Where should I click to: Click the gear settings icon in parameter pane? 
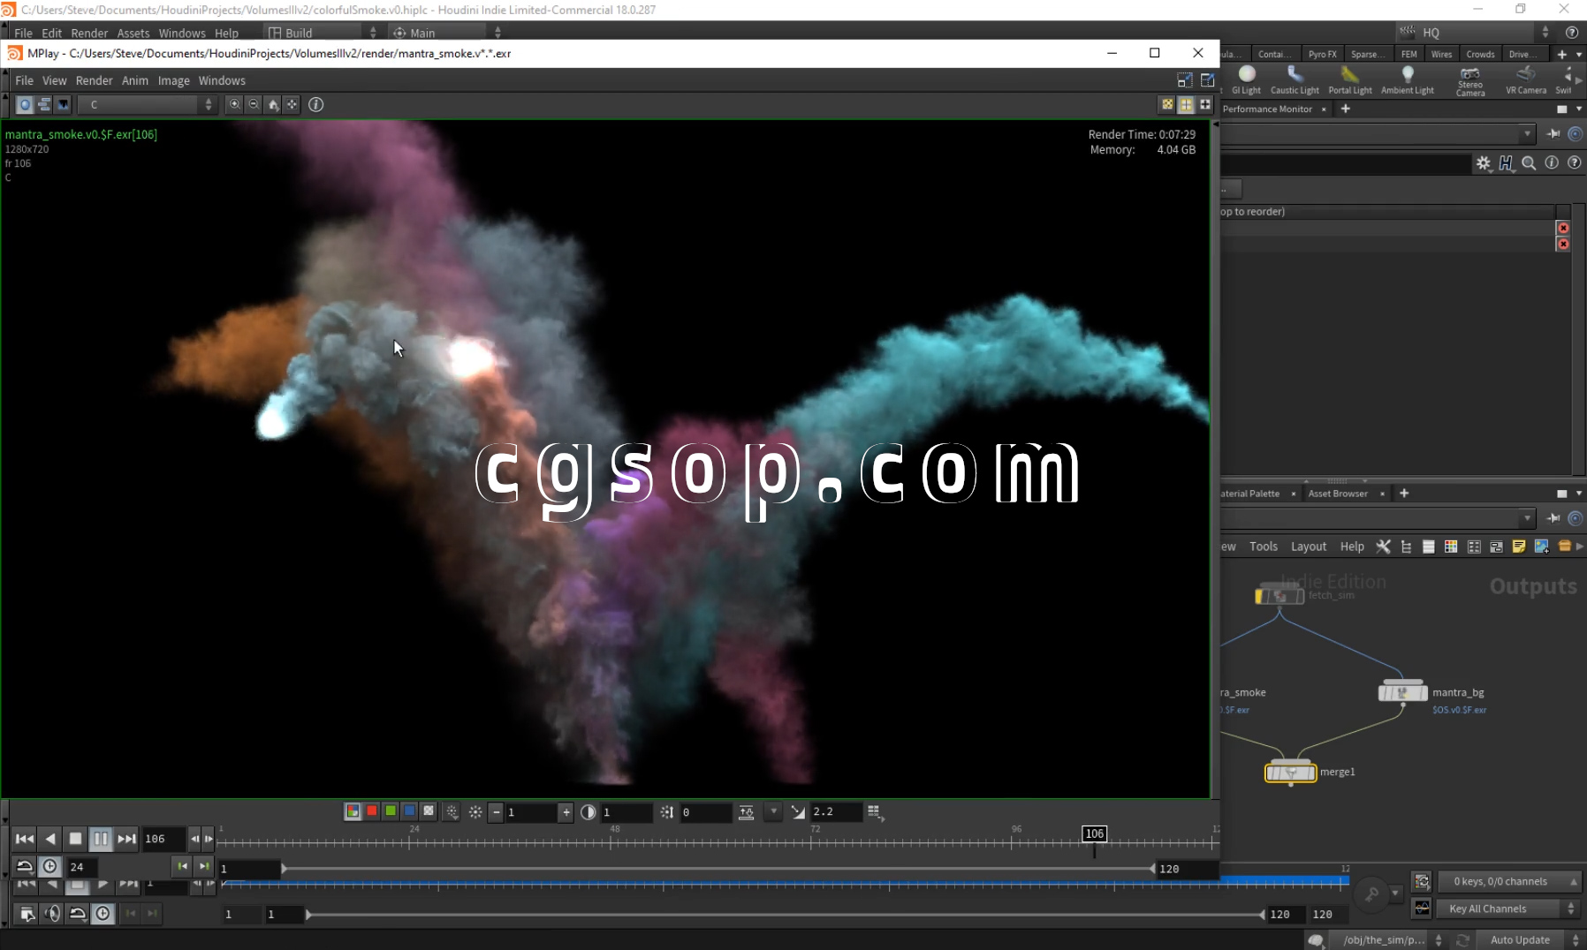(x=1483, y=163)
